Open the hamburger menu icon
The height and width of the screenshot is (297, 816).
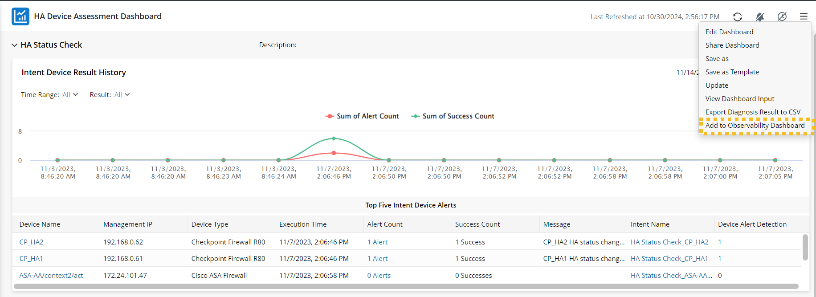click(804, 16)
